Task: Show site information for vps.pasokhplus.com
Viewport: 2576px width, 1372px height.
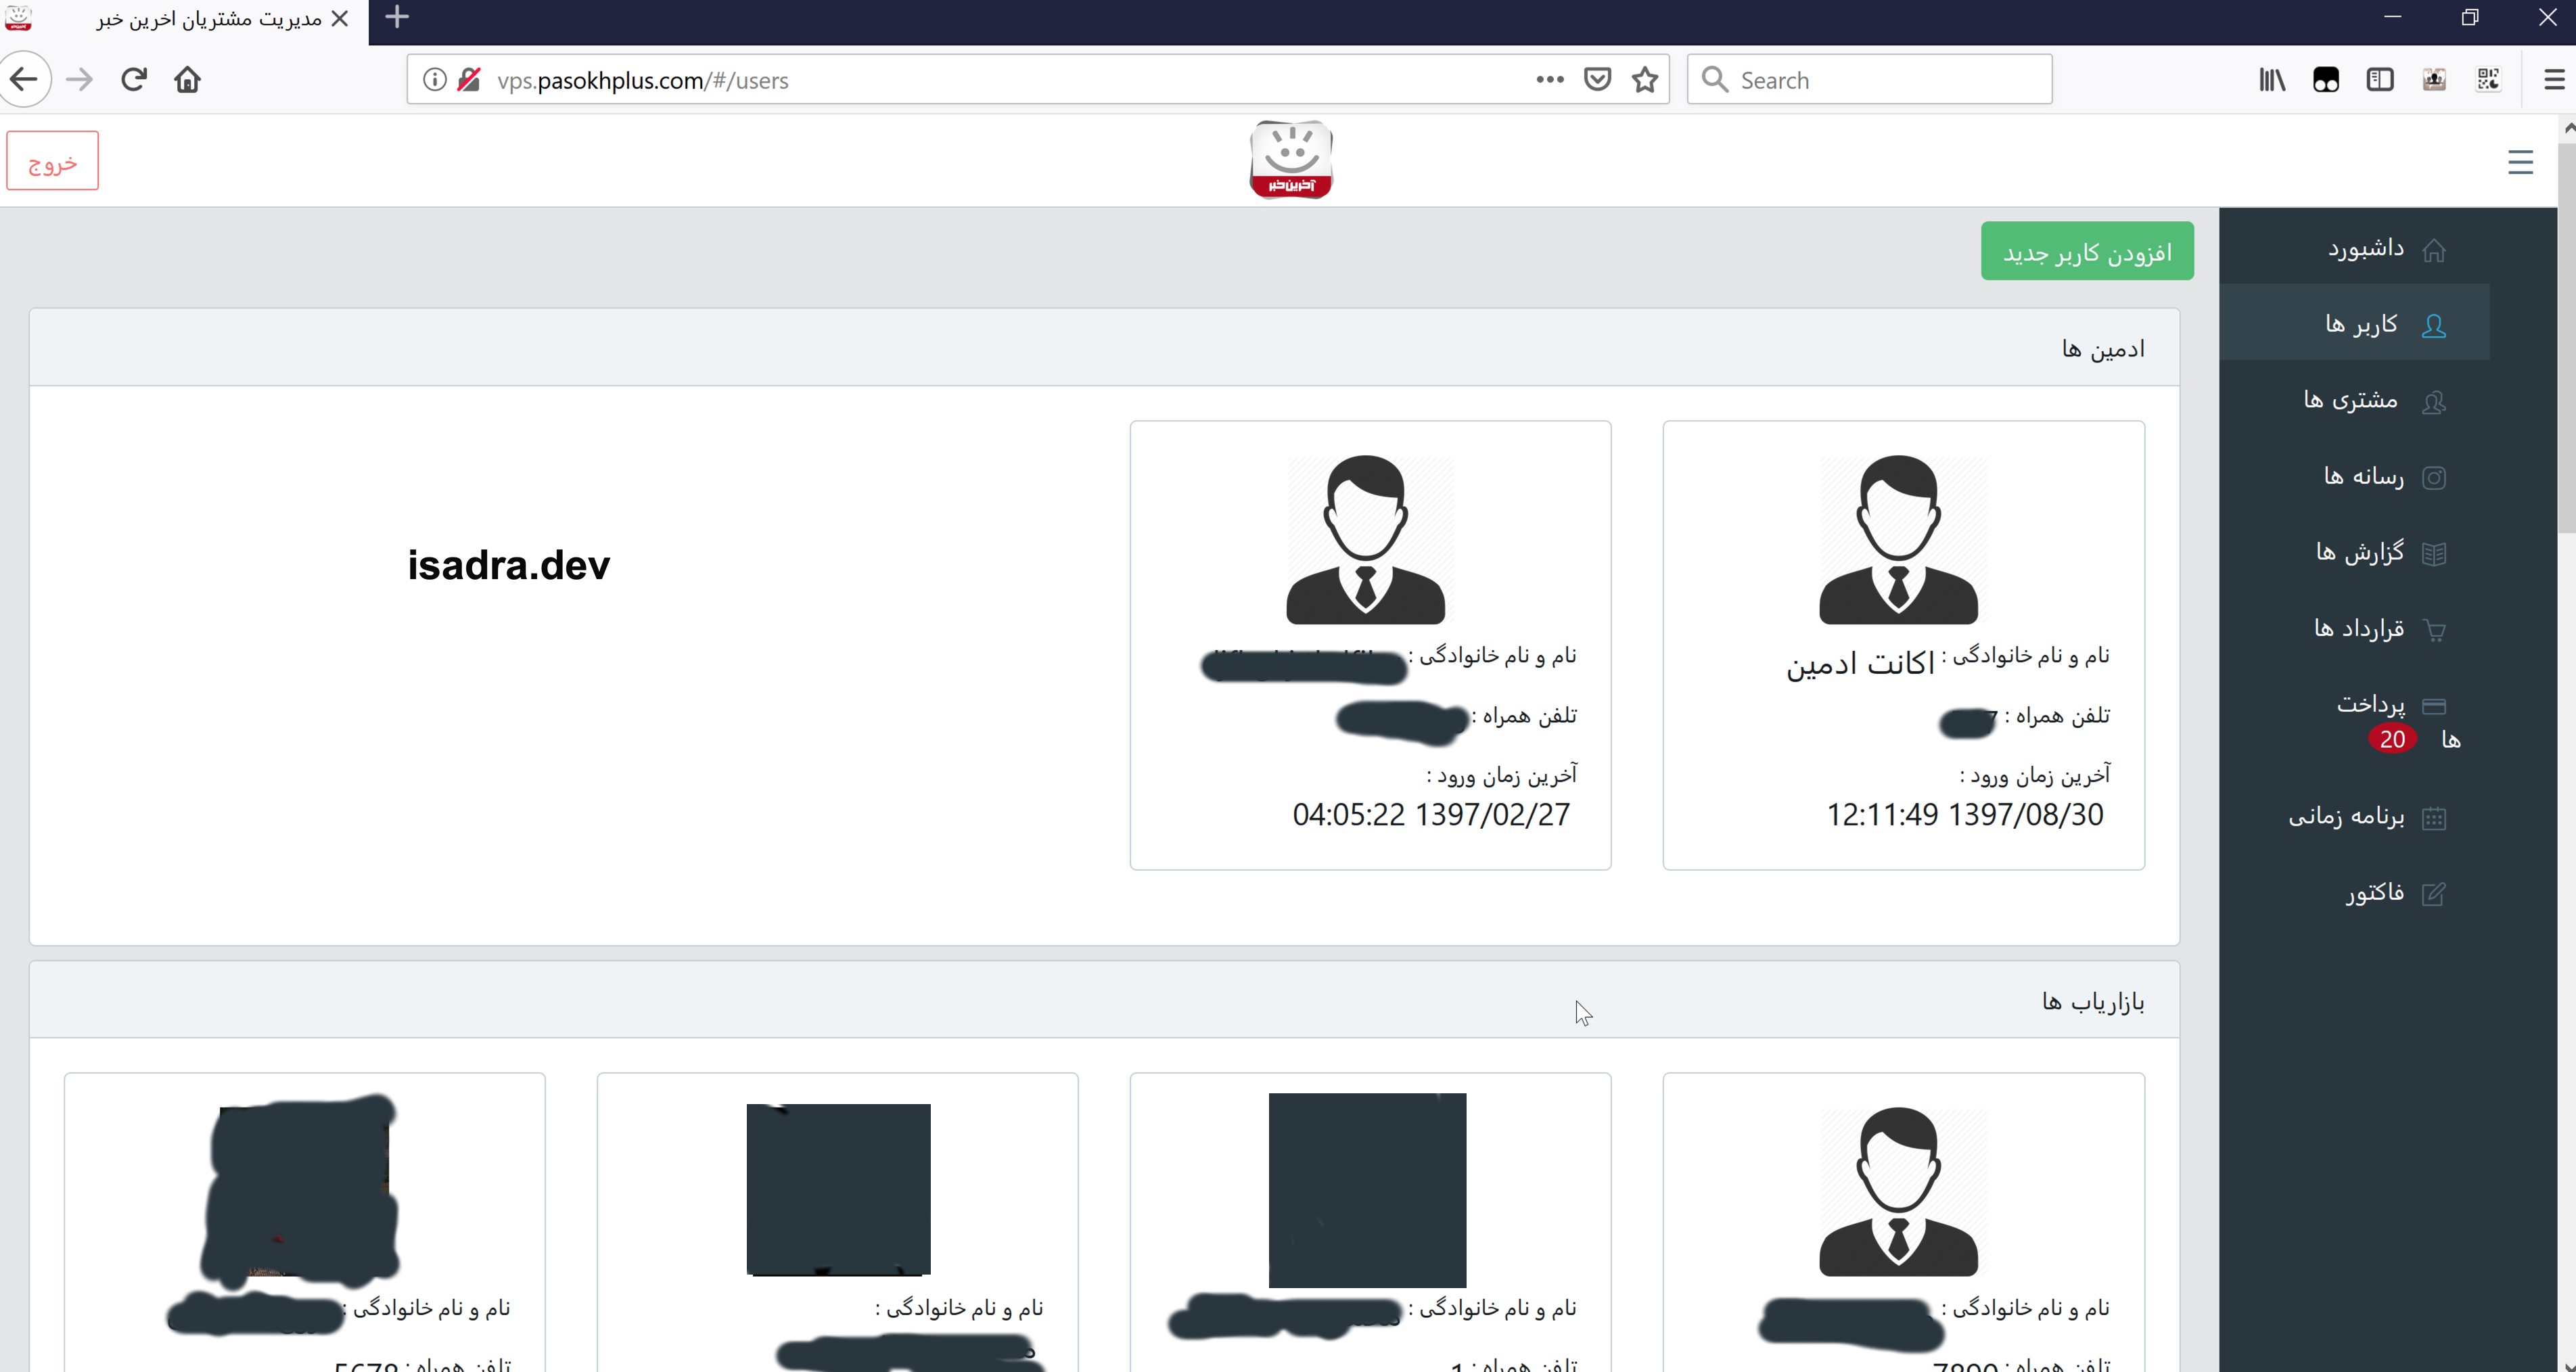Action: pos(434,80)
